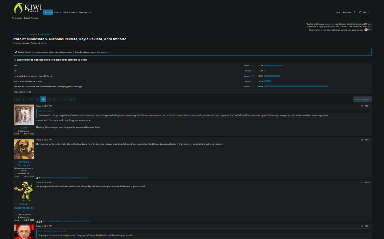Screen dimensions: 384x239
Task: Jump to quoted Allied-Mastercomputer post arrow icon
Action: (x=65, y=231)
